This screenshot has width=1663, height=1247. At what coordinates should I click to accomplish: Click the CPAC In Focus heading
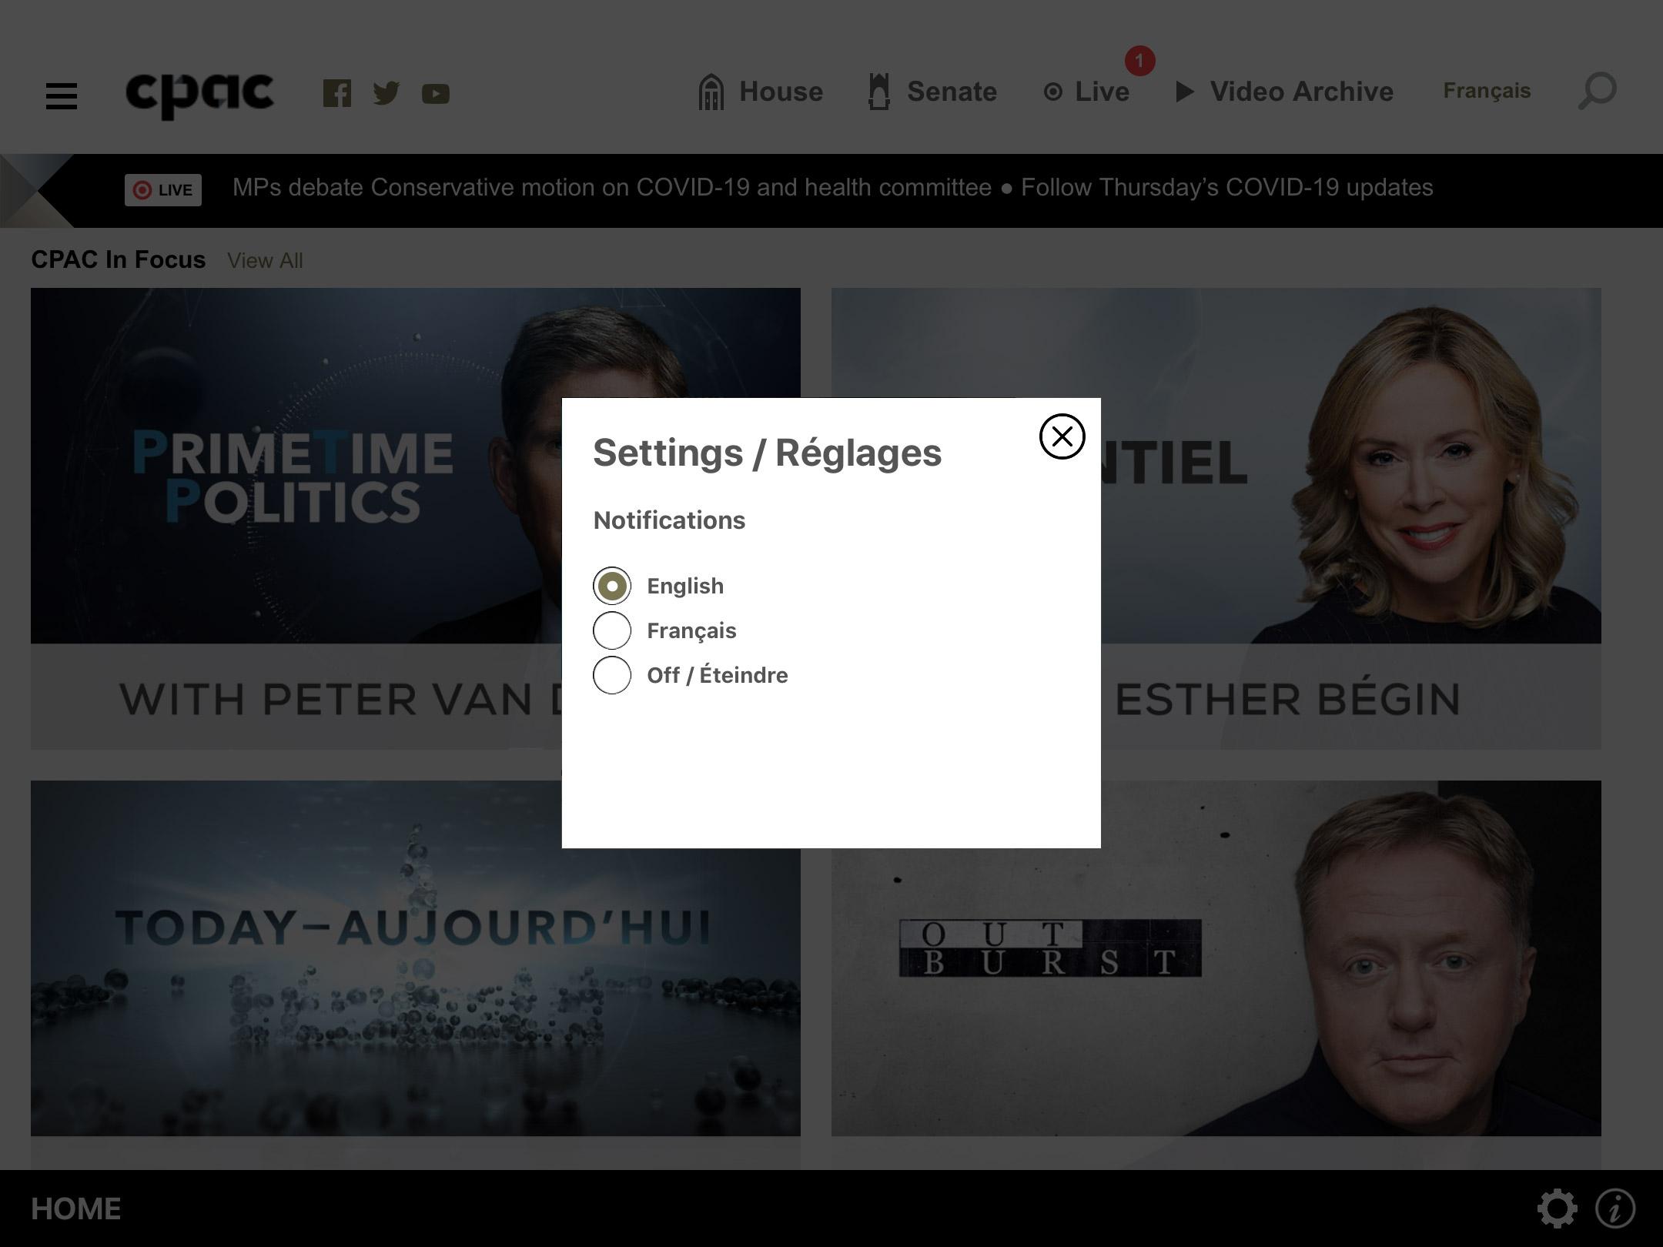coord(119,259)
